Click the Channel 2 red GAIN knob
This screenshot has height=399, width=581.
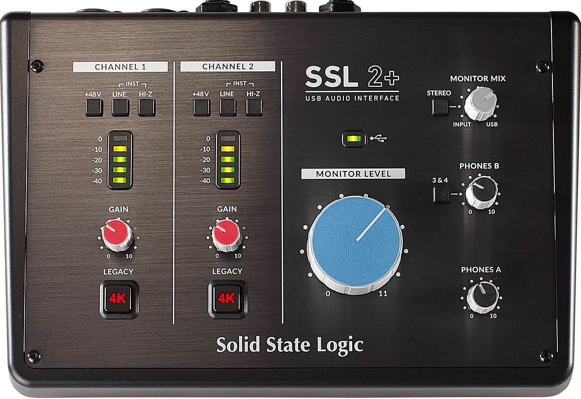pyautogui.click(x=226, y=234)
